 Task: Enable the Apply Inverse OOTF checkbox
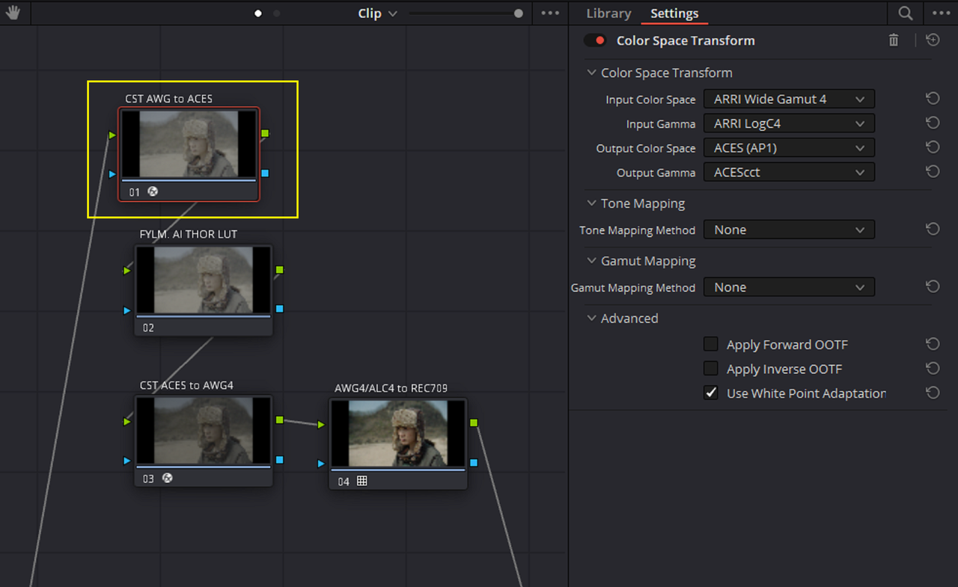coord(711,369)
